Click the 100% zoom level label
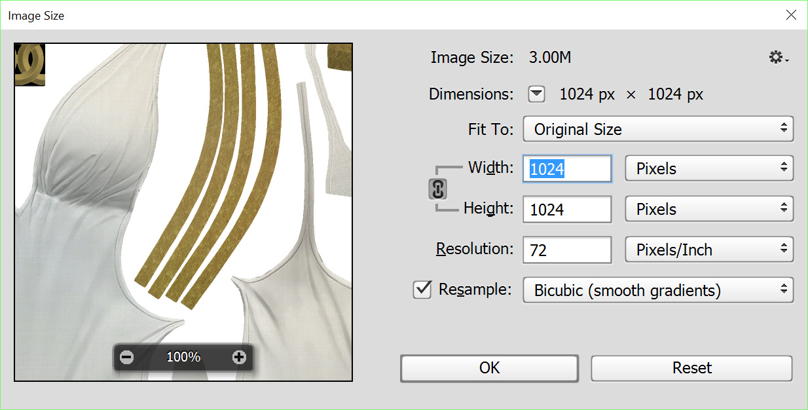This screenshot has width=808, height=410. point(183,357)
